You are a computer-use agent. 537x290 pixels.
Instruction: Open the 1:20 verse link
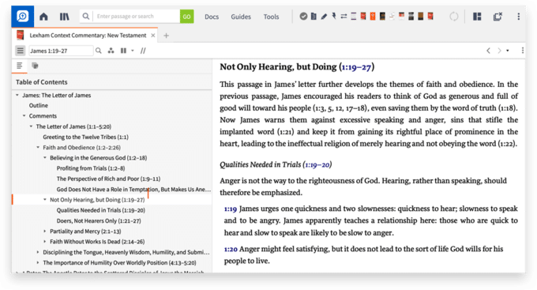tap(231, 249)
